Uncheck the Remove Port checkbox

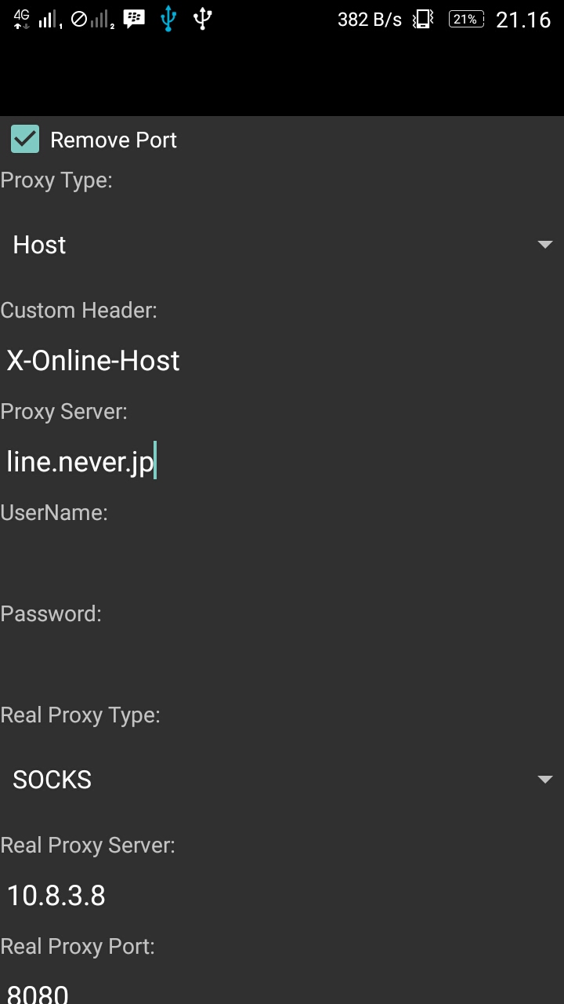[x=25, y=140]
